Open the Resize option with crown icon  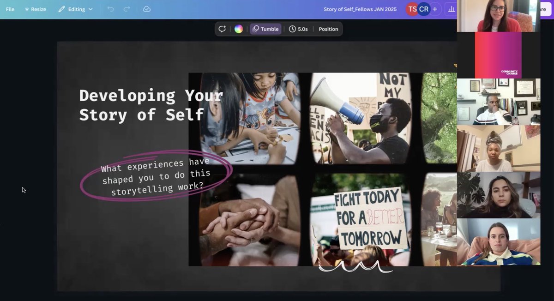tap(35, 9)
